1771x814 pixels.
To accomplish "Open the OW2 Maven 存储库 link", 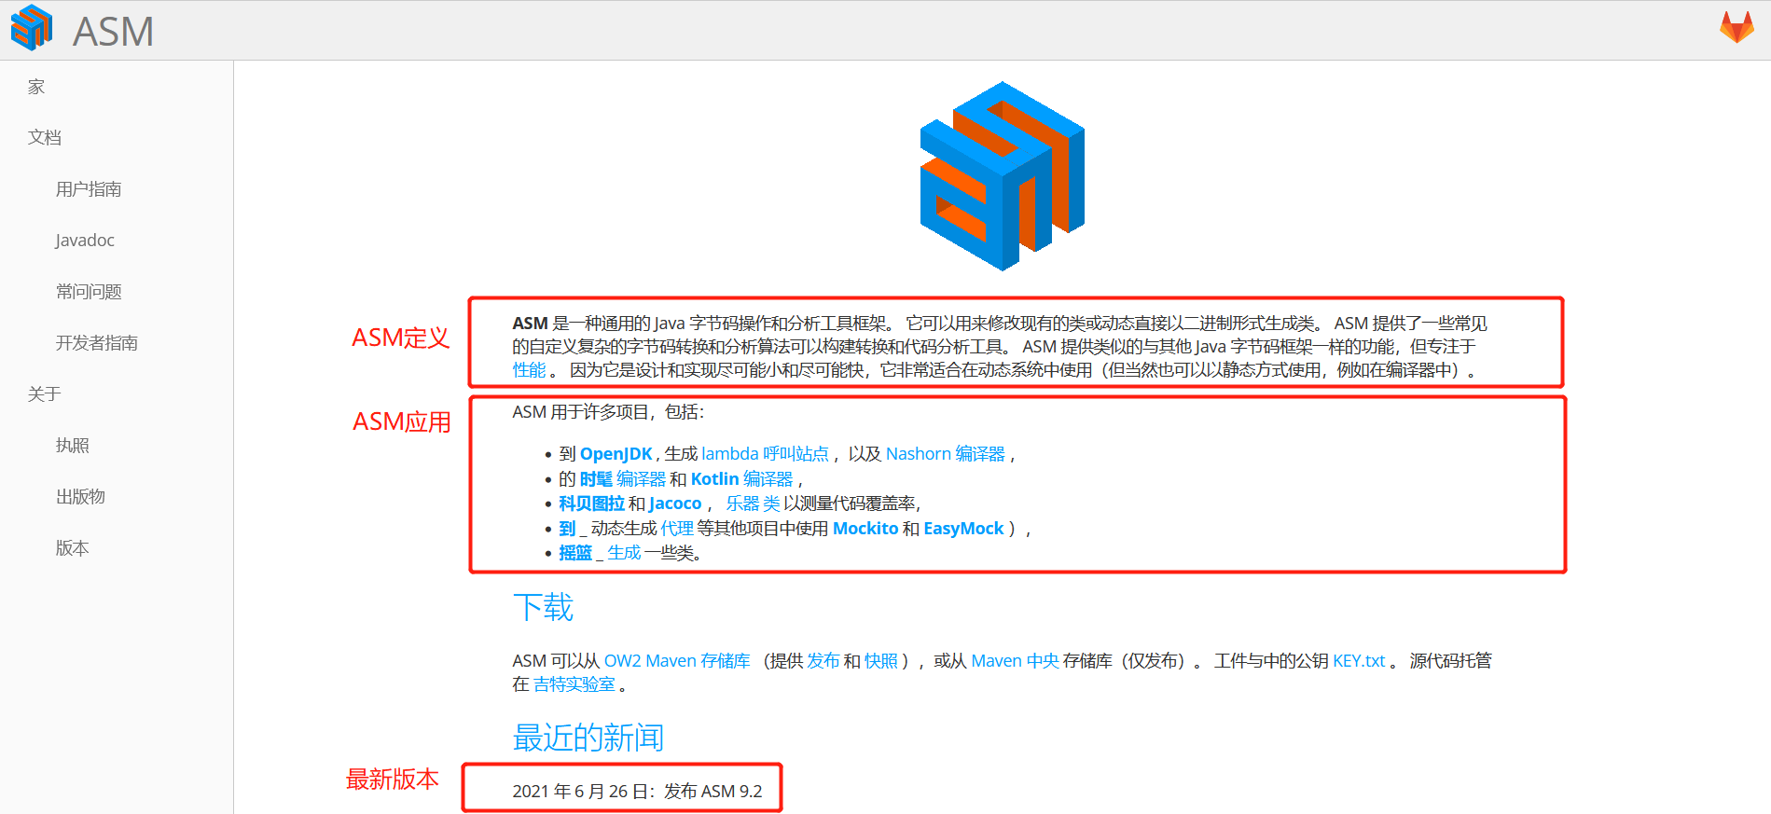I will tap(677, 661).
